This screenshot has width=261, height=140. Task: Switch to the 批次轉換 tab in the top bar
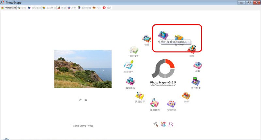click(49, 7)
